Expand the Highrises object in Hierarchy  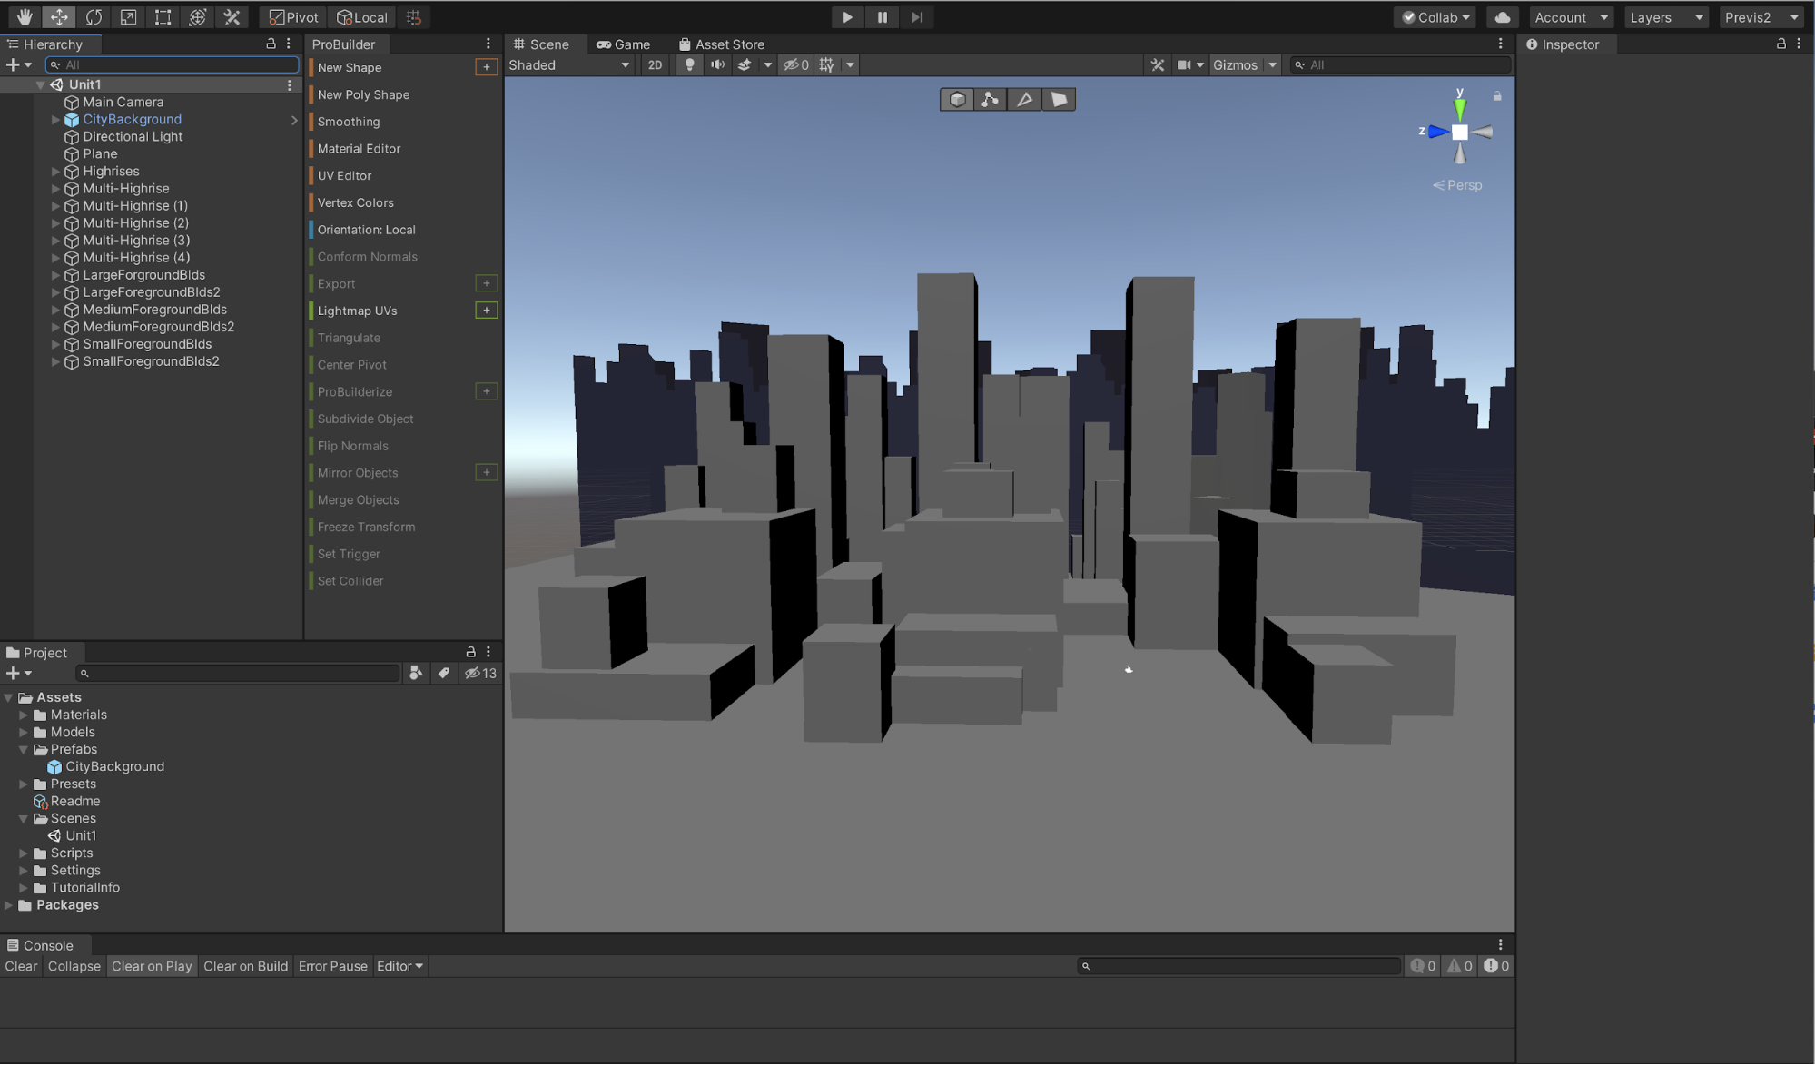pyautogui.click(x=55, y=172)
